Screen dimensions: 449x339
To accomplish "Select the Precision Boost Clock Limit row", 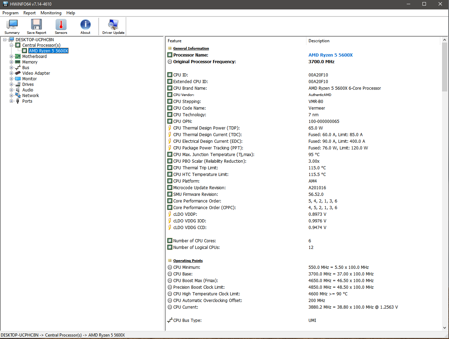I will pos(303,287).
